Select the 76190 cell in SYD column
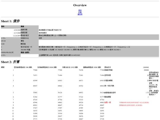 coord(81,70)
